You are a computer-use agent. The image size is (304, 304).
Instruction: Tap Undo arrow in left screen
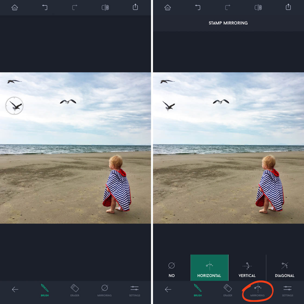pyautogui.click(x=45, y=7)
